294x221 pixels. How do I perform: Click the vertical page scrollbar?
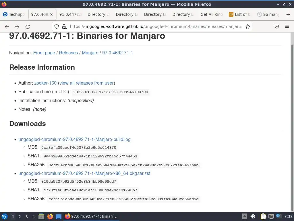292,128
